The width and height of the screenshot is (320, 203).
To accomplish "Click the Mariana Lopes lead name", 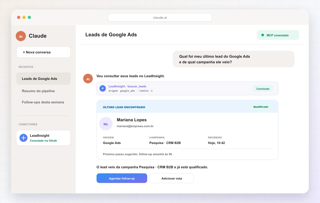I will click(x=132, y=120).
